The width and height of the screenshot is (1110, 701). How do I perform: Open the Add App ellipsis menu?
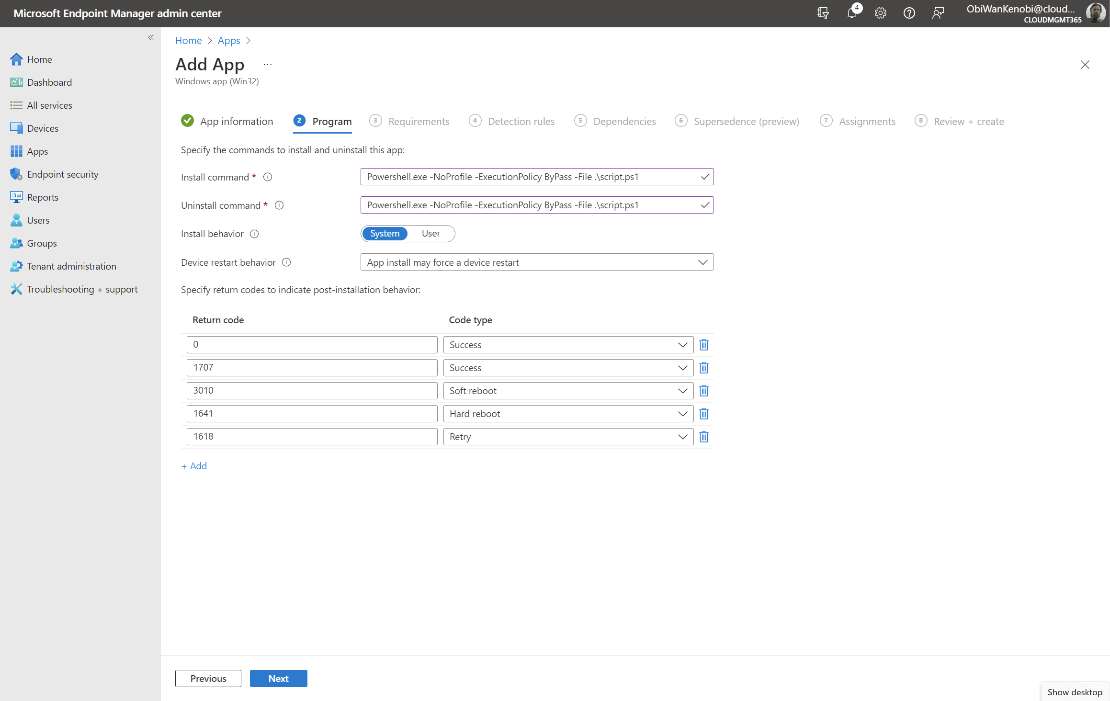[268, 64]
